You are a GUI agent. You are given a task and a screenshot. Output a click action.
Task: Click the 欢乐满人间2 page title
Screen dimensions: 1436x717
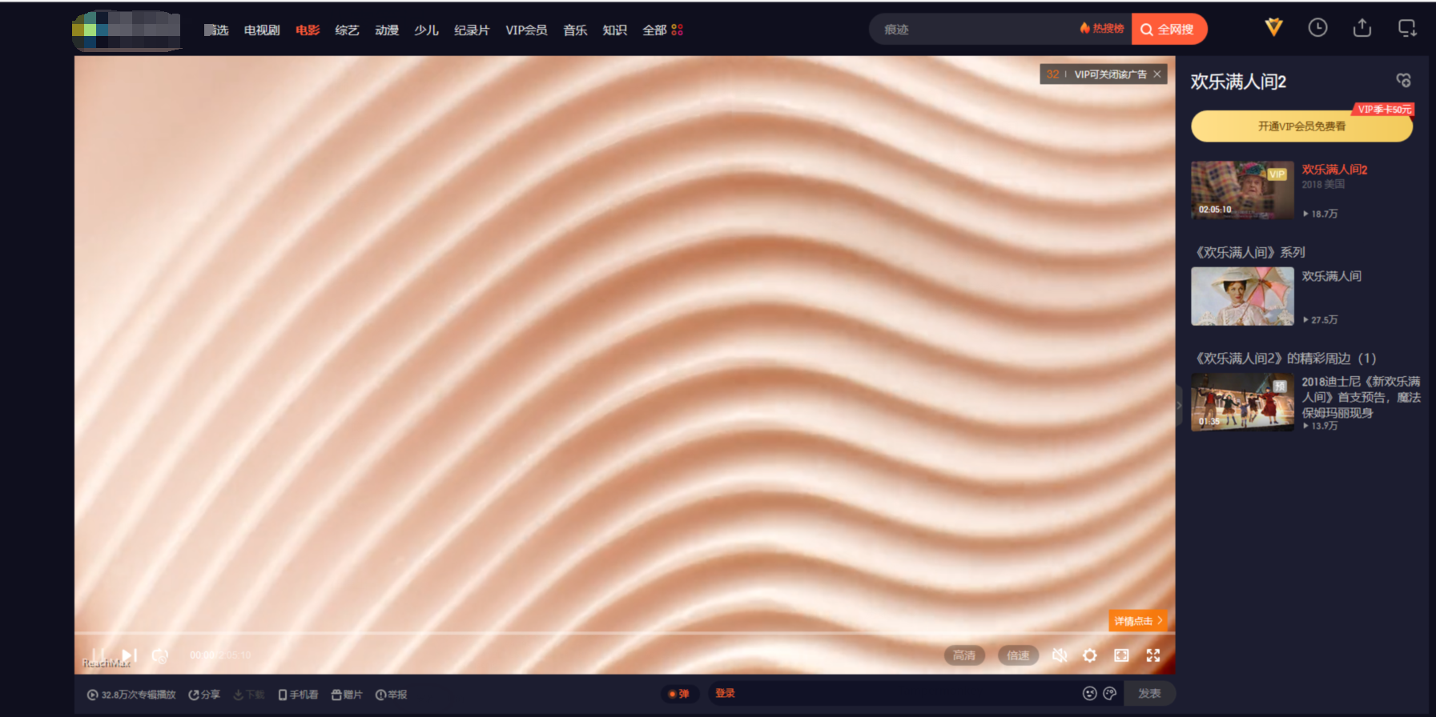coord(1238,82)
